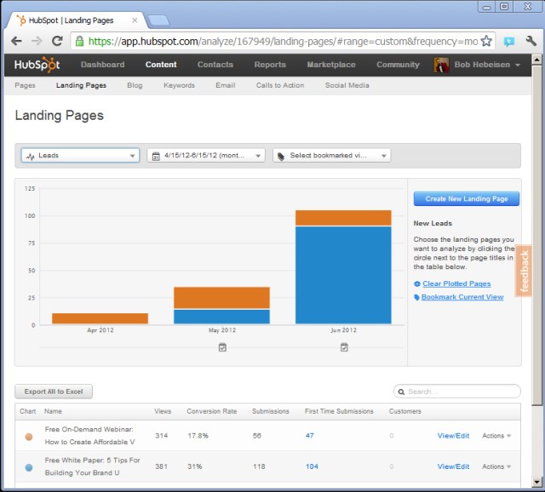The height and width of the screenshot is (492, 545).
Task: Reload the page with the browser refresh icon
Action: click(x=57, y=40)
